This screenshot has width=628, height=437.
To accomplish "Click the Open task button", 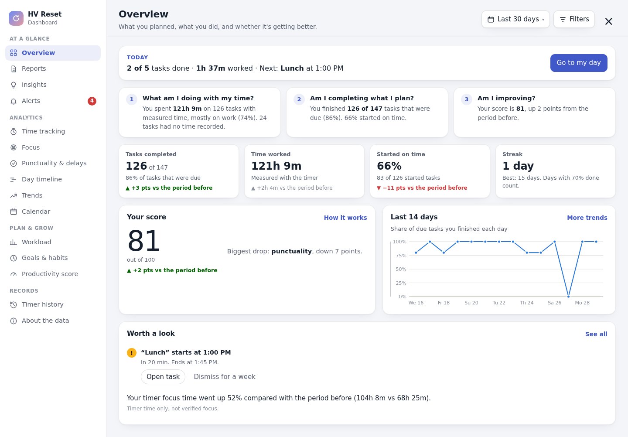I will point(163,377).
